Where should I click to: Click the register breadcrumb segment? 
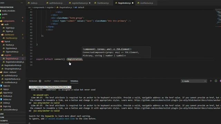tap(50, 8)
